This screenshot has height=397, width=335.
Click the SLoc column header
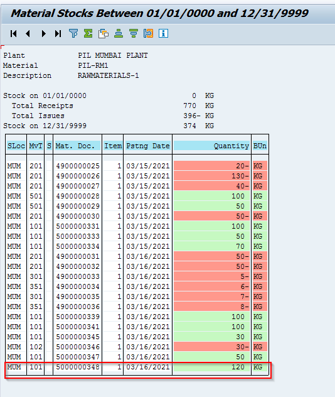coord(16,146)
